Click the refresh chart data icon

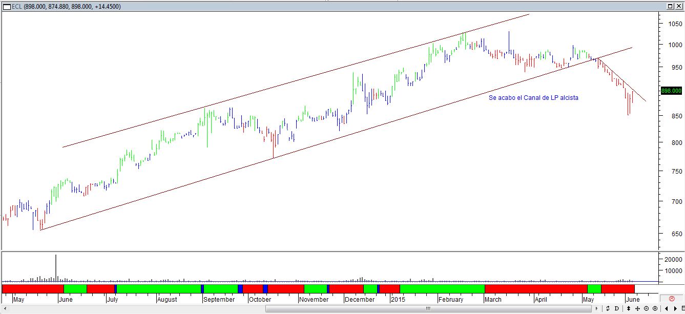click(x=608, y=308)
